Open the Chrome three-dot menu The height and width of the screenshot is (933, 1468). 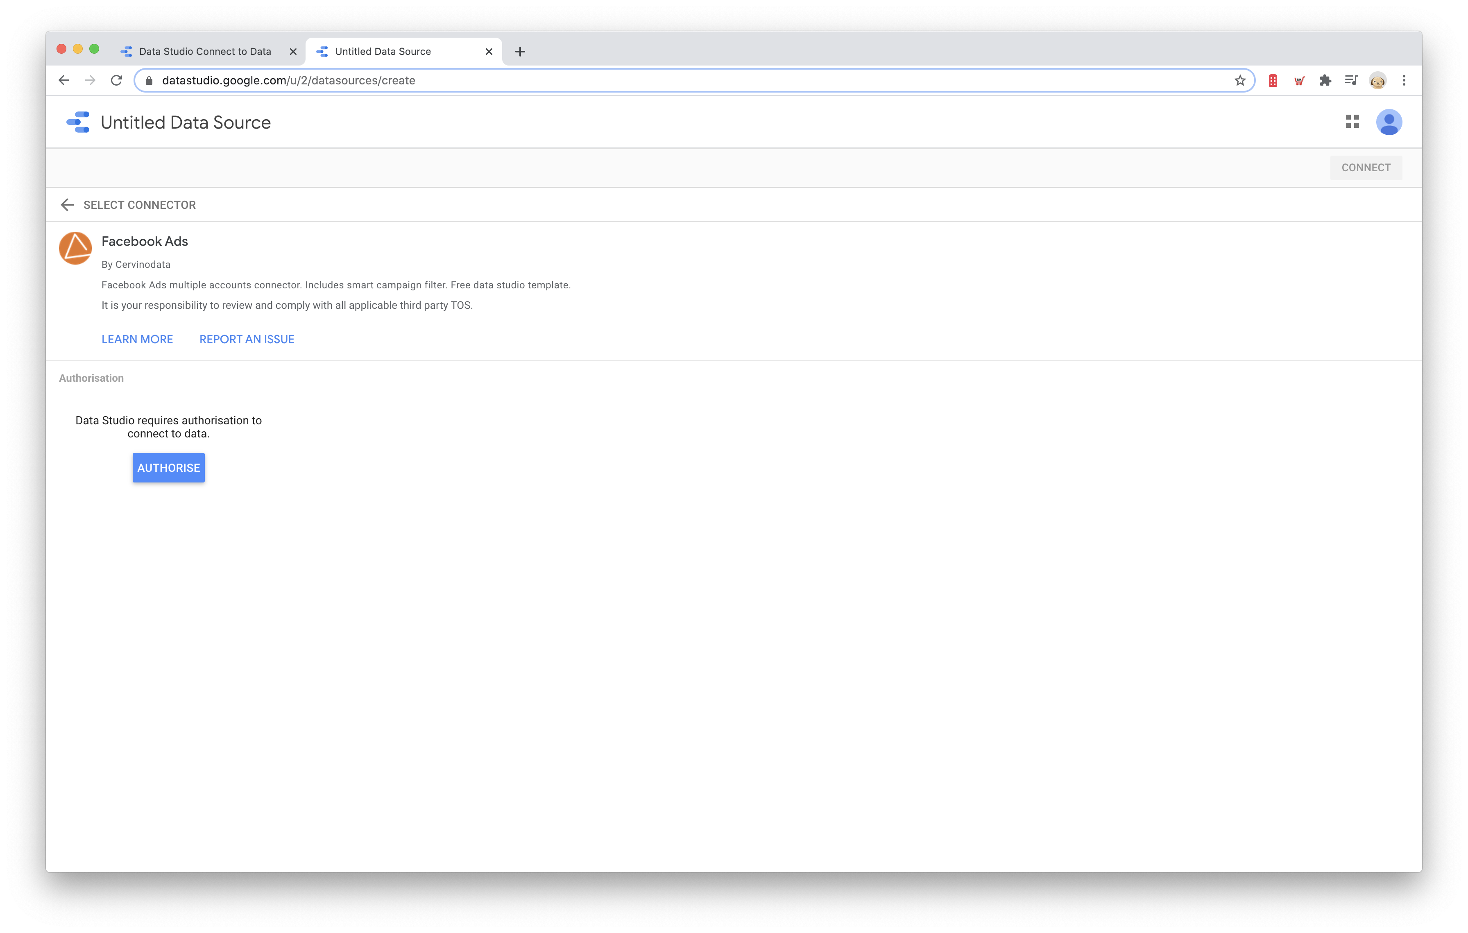point(1404,80)
